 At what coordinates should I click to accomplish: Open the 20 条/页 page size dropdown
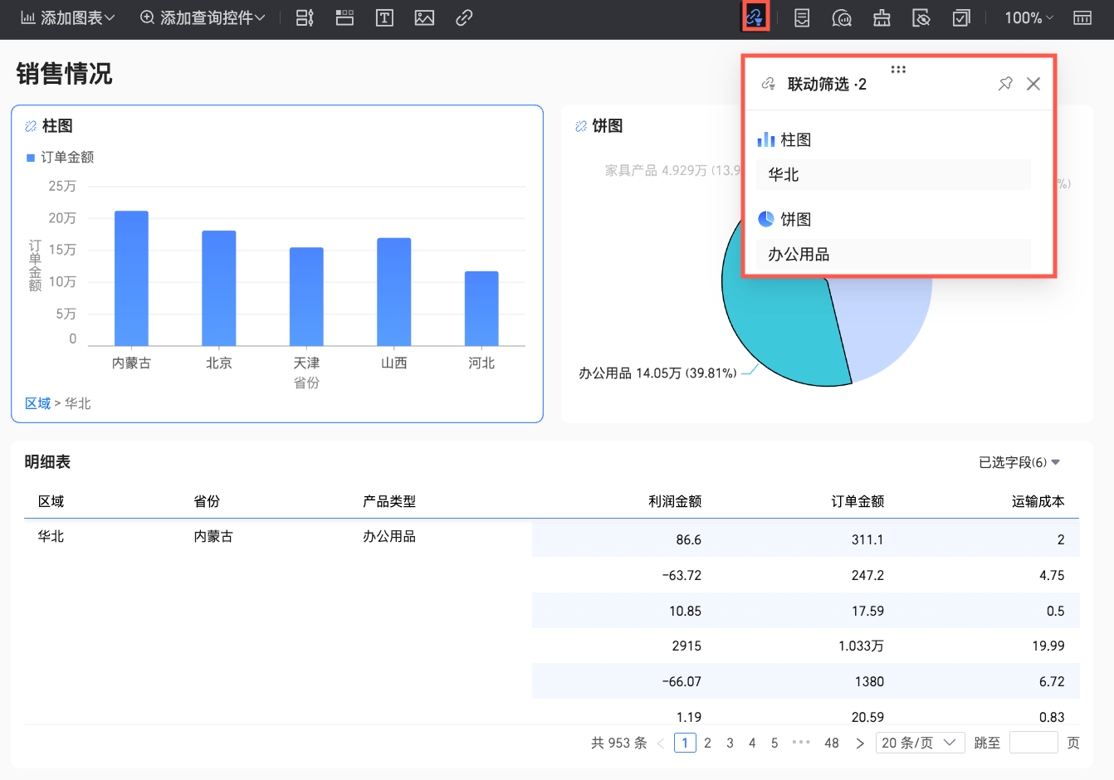click(x=920, y=743)
